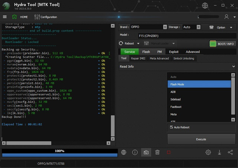This screenshot has height=168, width=238.
Task: Click the gear settings icon
Action: coord(208,152)
